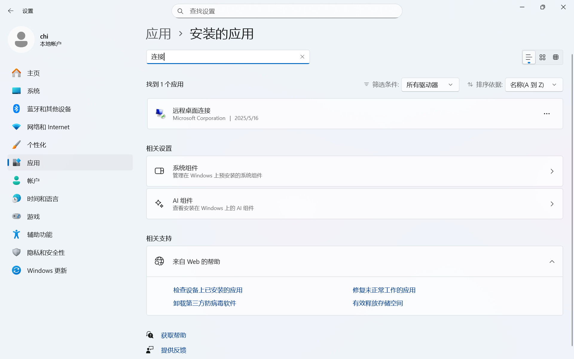Screen dimensions: 574x359
Task: Open 蓝牙和其他设备 settings
Action: (x=70, y=109)
